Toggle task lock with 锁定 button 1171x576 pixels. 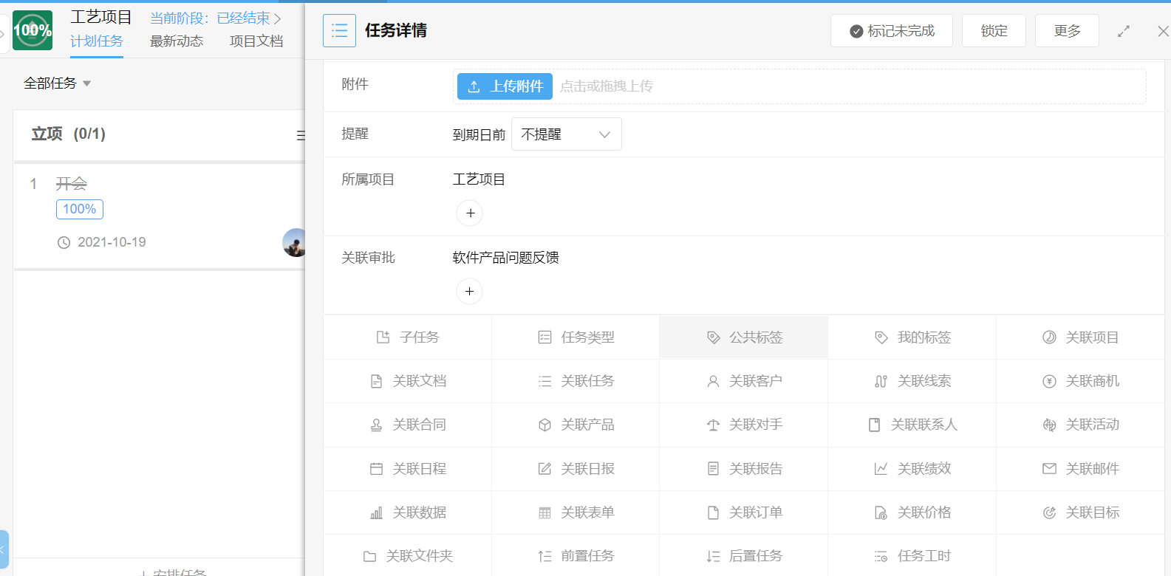tap(994, 31)
